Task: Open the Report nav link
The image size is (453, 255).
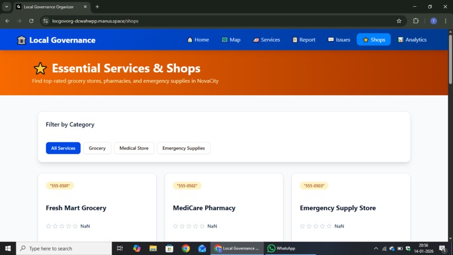Action: click(303, 40)
